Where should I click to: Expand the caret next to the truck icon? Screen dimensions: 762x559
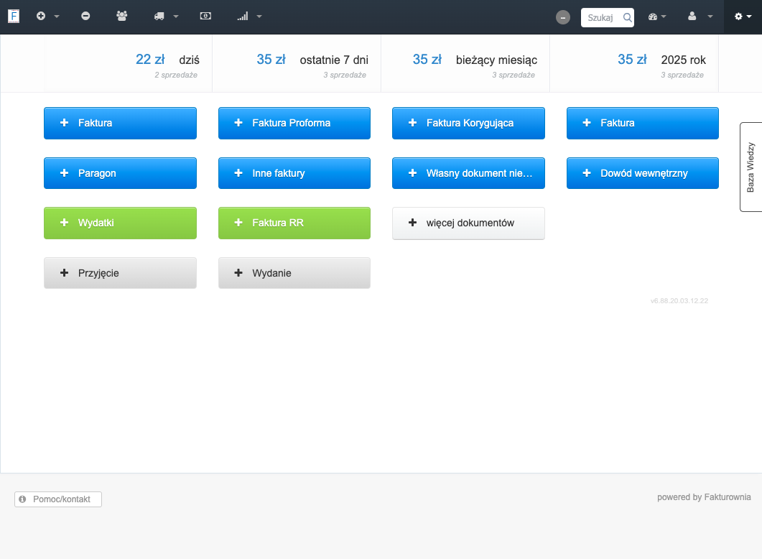(176, 17)
